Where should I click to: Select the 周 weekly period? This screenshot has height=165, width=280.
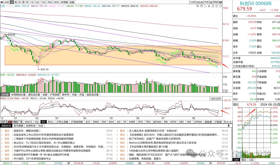(x=16, y=2)
